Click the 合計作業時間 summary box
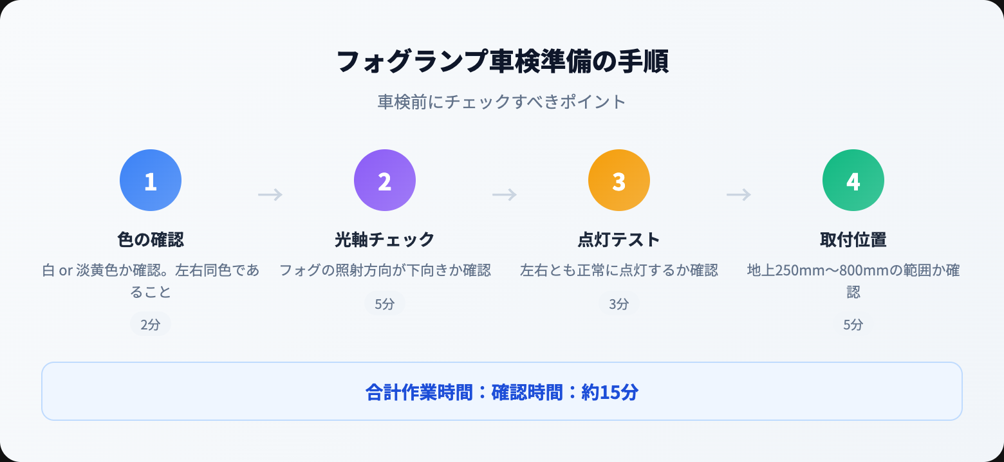 coord(502,391)
